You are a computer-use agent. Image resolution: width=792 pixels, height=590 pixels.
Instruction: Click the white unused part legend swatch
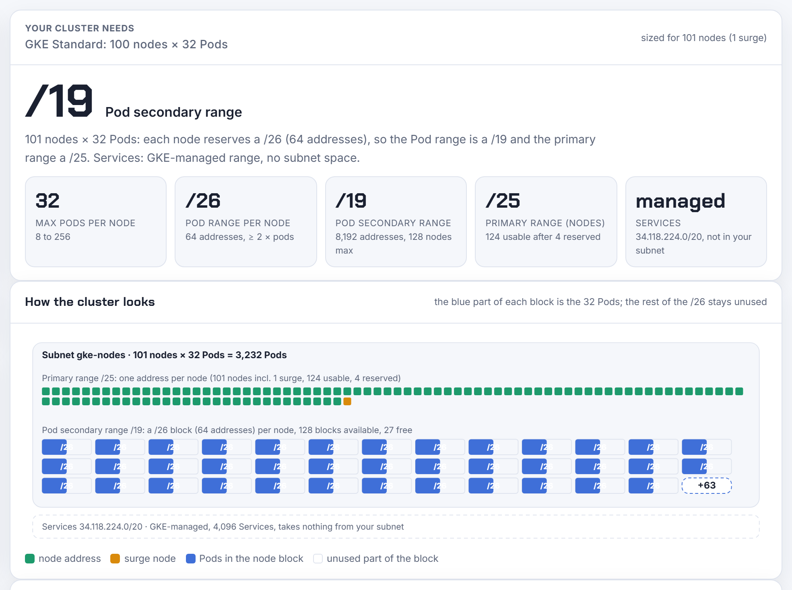318,559
